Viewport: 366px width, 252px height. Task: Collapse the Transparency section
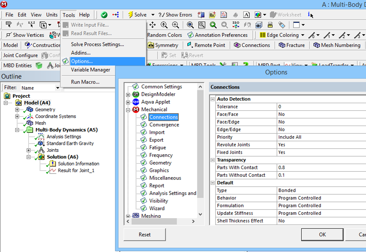coord(213,160)
